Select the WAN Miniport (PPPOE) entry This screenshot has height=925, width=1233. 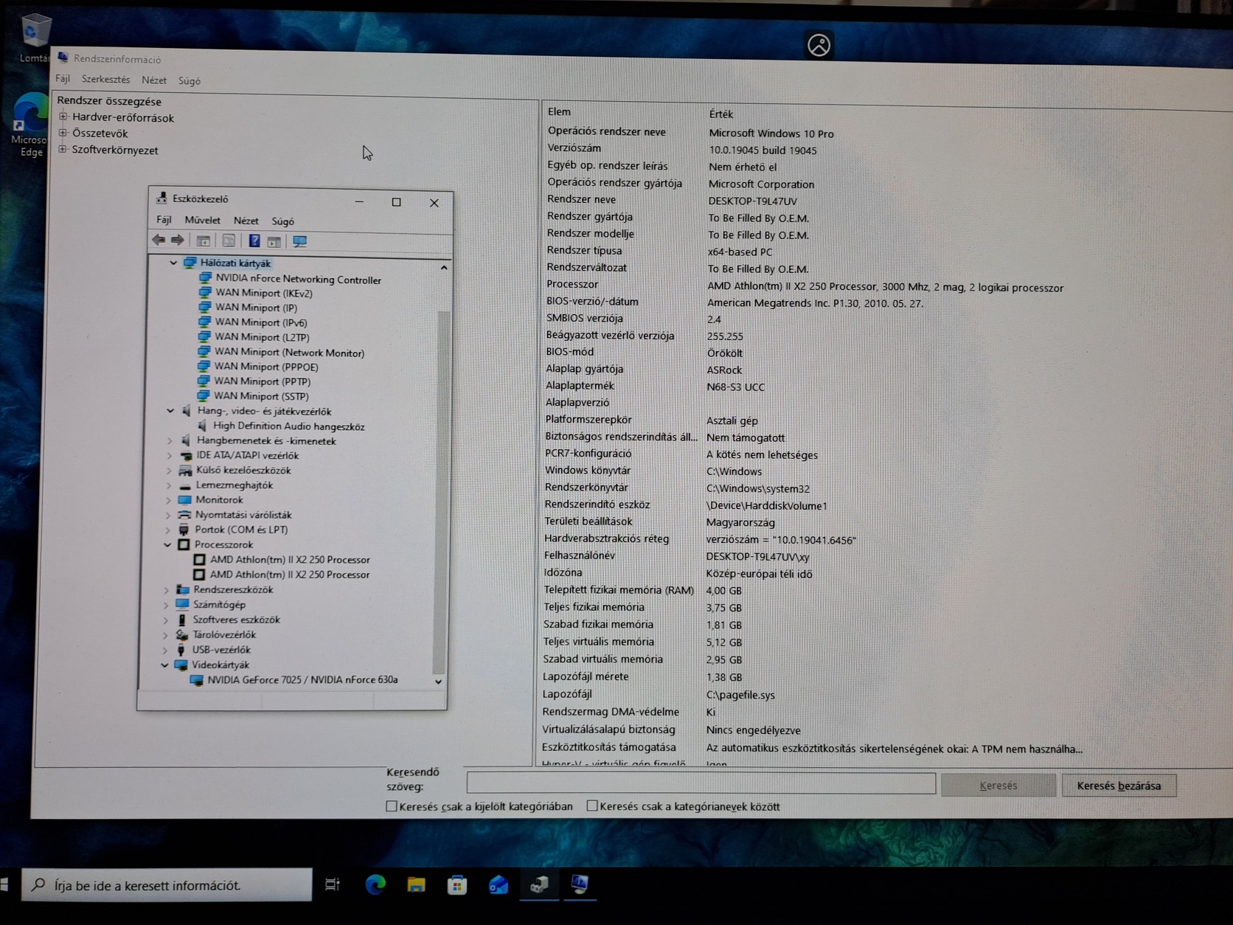(x=266, y=367)
